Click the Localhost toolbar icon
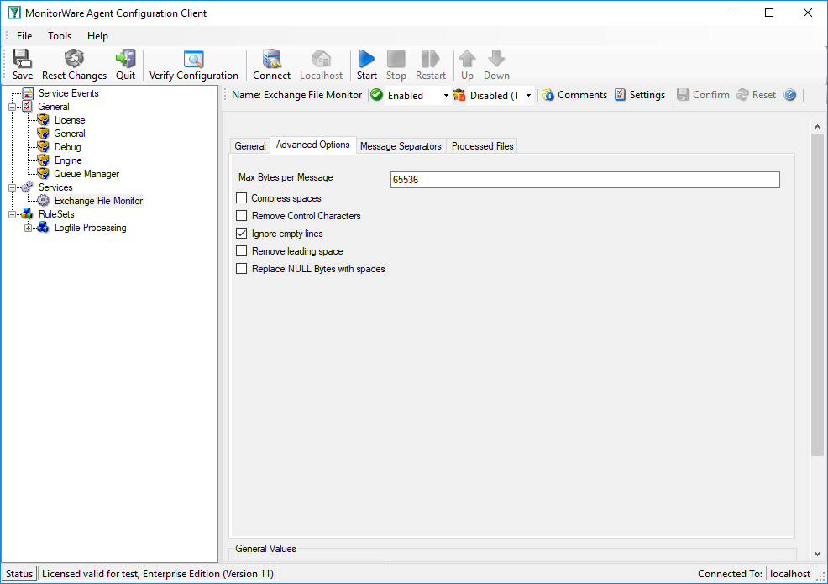Screen dimensions: 828x584 (x=321, y=58)
